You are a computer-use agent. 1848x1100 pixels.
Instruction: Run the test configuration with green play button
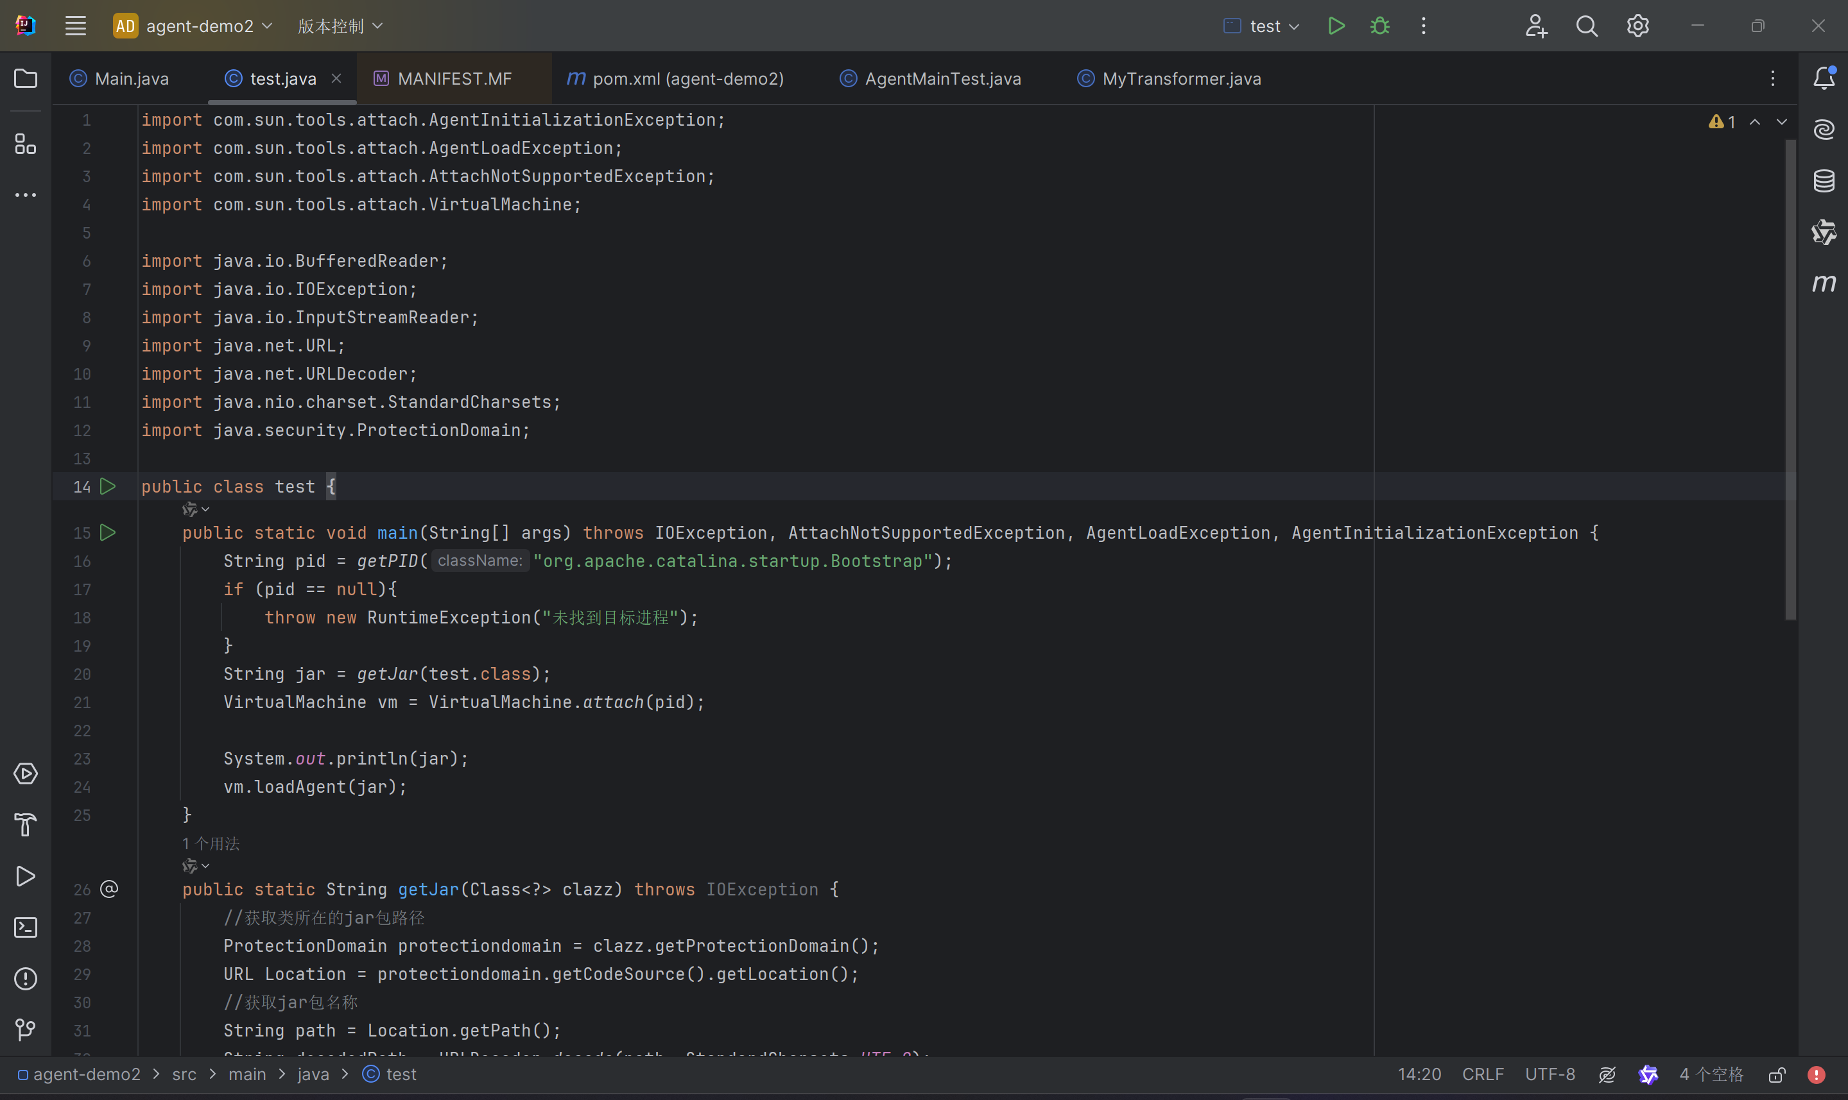(1336, 26)
